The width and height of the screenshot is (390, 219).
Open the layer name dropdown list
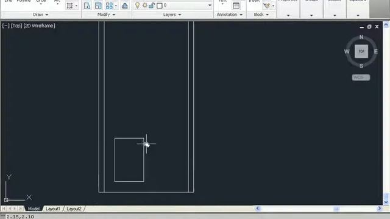210,5
